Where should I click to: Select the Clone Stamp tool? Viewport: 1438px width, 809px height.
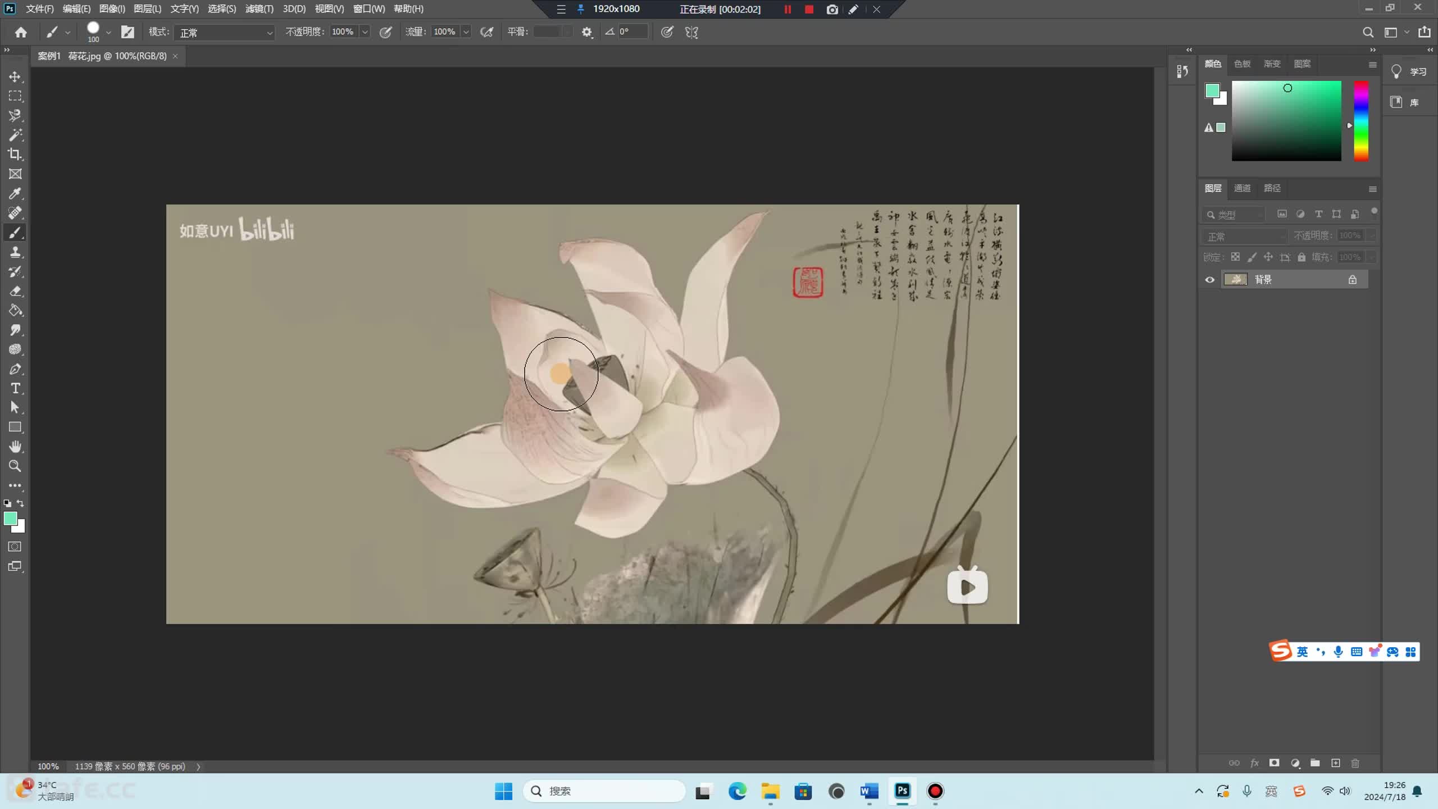pyautogui.click(x=15, y=252)
